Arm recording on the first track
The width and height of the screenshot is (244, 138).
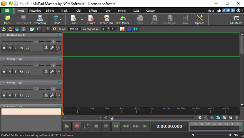pyautogui.click(x=4, y=48)
